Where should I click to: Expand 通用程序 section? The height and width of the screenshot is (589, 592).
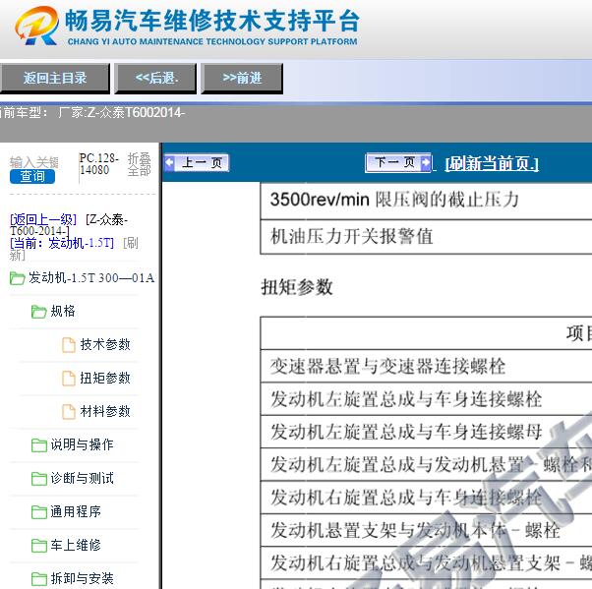click(76, 511)
